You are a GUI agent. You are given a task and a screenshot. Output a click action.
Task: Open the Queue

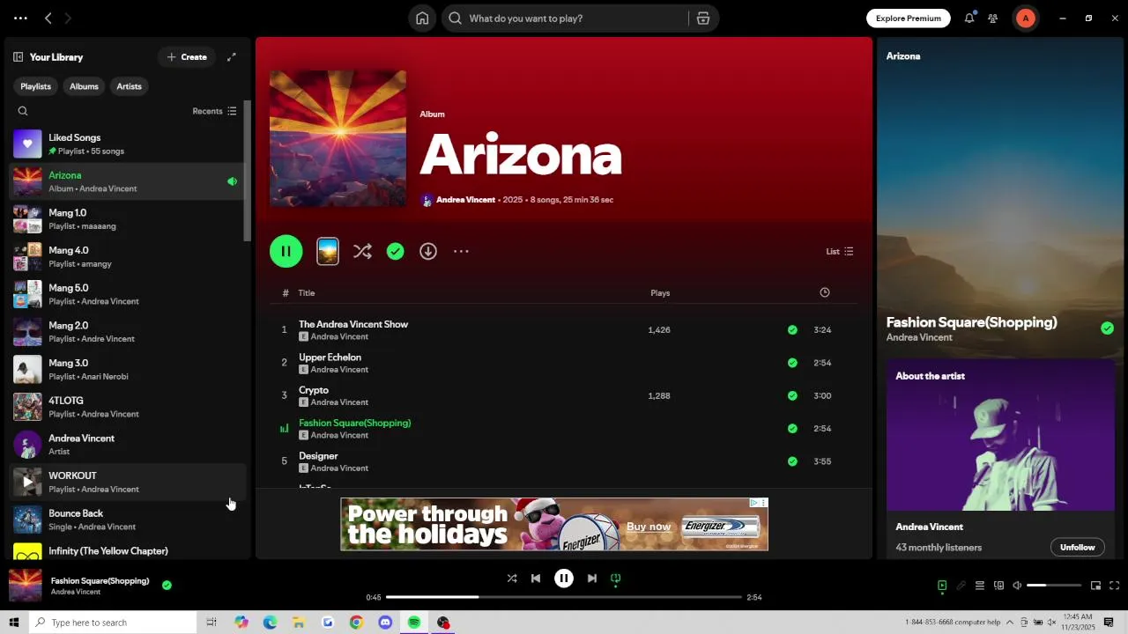pos(980,586)
